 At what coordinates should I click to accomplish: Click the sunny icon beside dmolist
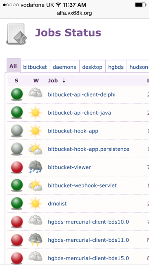35,203
